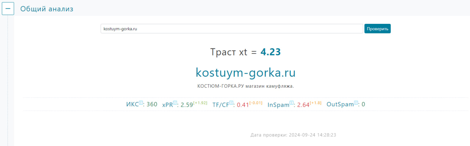Image resolution: width=470 pixels, height=146 pixels.
Task: Select the OutSpam metric label
Action: point(340,105)
